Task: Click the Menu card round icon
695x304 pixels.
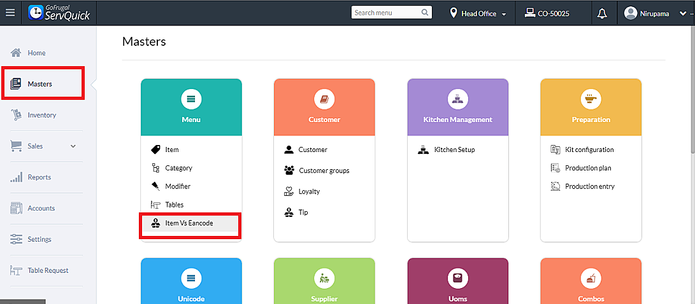Action: point(192,99)
